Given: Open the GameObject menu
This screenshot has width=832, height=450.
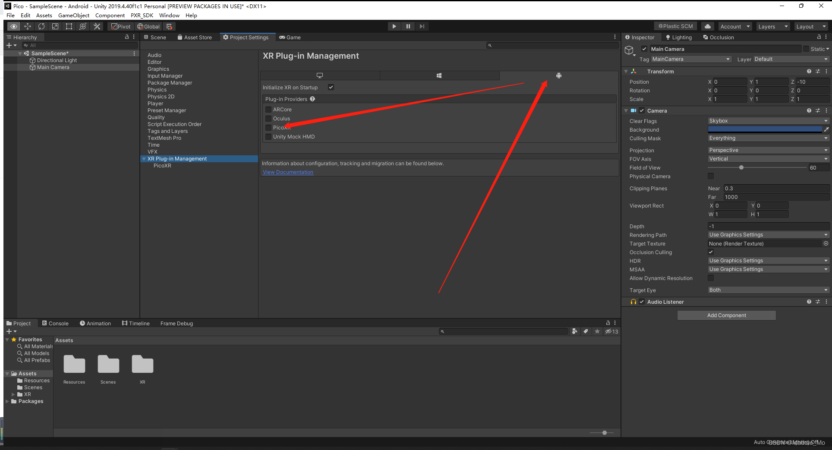Looking at the screenshot, I should [x=74, y=15].
